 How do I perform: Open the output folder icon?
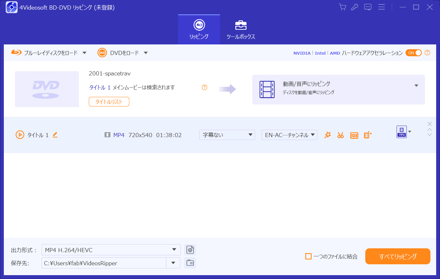click(x=190, y=263)
